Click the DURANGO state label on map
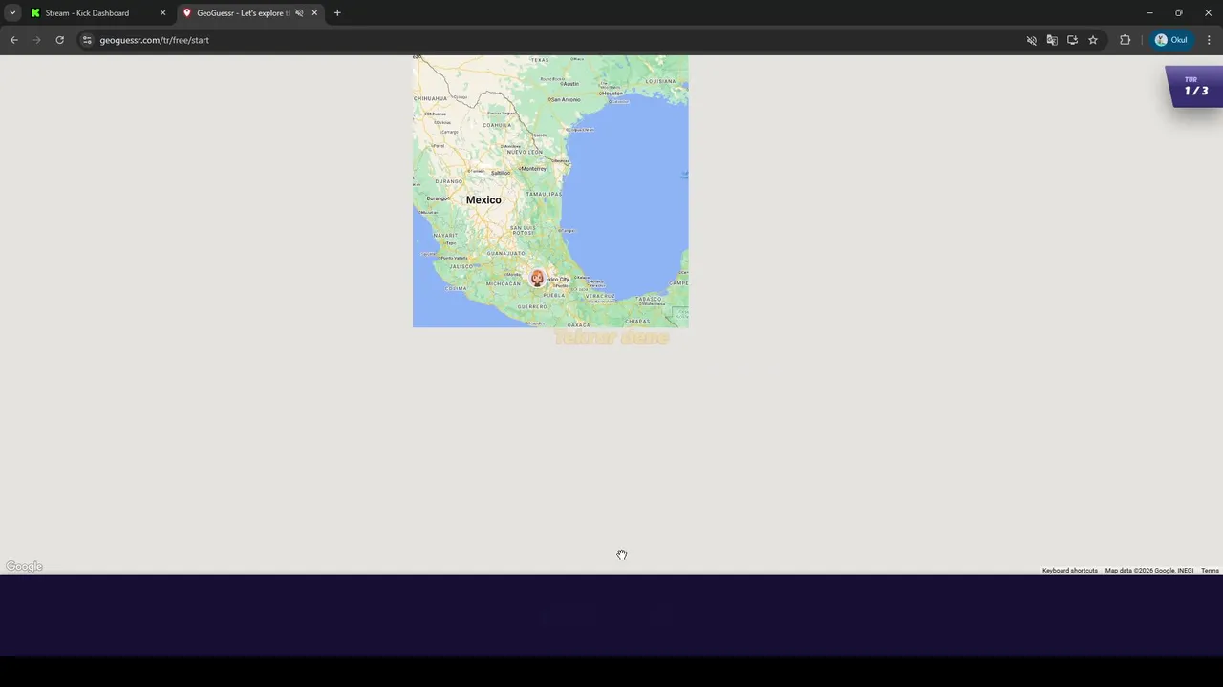Image resolution: width=1223 pixels, height=687 pixels. click(x=448, y=181)
